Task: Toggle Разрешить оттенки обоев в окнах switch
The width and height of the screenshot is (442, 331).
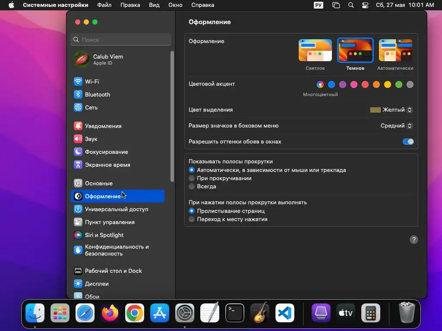Action: click(408, 141)
